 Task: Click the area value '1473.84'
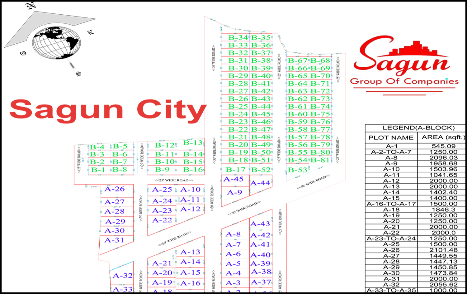tap(443, 273)
